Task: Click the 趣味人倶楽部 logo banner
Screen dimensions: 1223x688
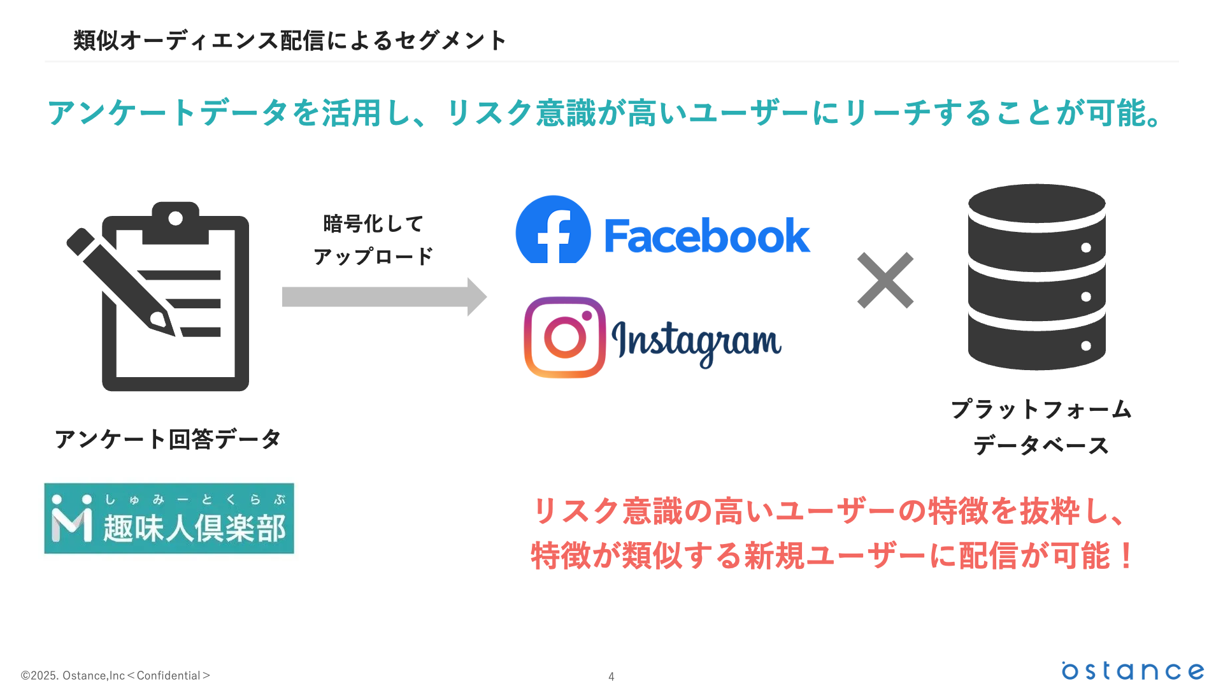Action: tap(169, 519)
